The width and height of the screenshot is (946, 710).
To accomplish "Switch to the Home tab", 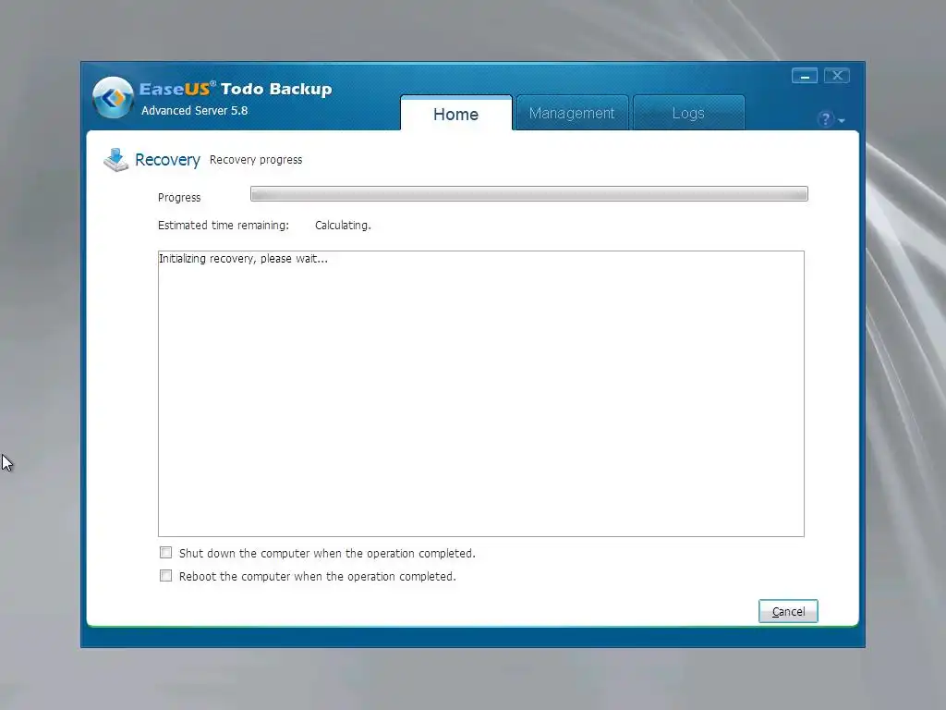I will pyautogui.click(x=456, y=114).
